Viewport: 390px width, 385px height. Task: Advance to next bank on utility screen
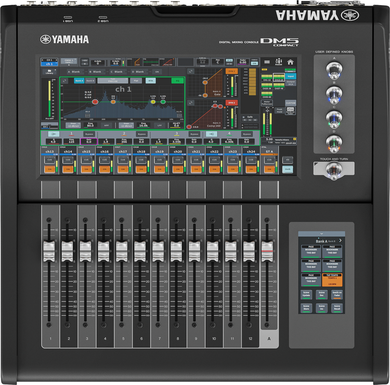pos(340,240)
